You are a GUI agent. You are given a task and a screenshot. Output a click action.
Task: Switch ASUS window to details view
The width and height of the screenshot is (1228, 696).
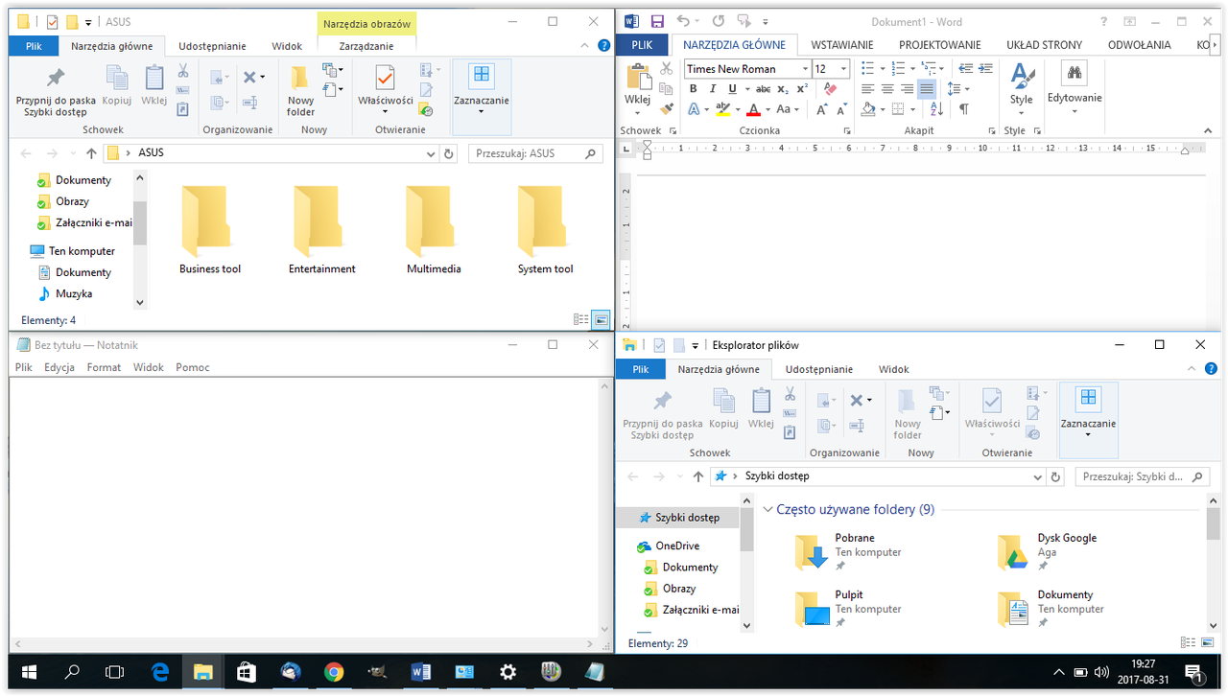(x=580, y=319)
